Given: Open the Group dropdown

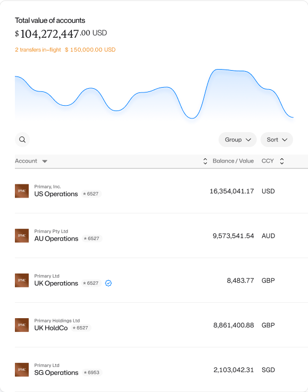Looking at the screenshot, I should pos(238,140).
